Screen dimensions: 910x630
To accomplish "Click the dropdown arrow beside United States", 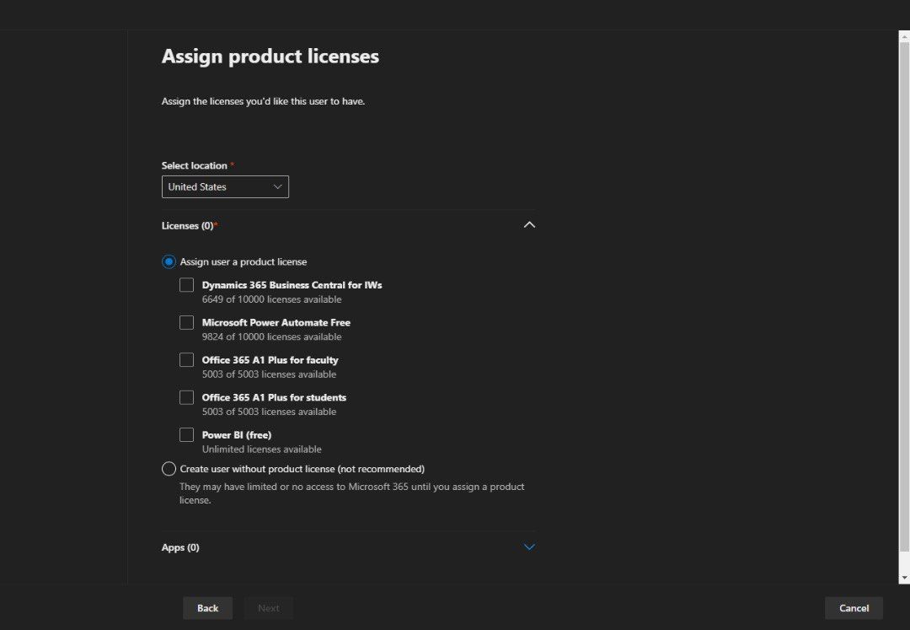I will pyautogui.click(x=277, y=186).
